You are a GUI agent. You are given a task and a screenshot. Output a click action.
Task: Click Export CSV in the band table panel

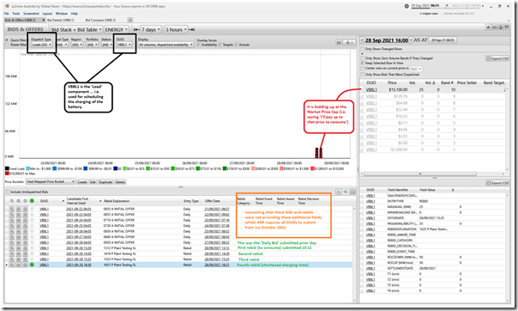[x=497, y=58]
